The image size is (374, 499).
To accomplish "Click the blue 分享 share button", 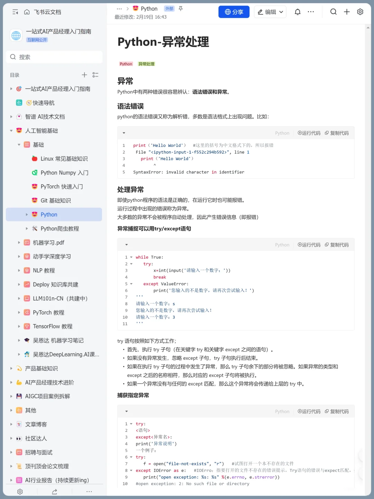I will click(234, 11).
